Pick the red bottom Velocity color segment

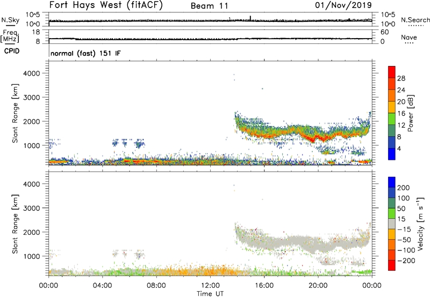(x=392, y=265)
